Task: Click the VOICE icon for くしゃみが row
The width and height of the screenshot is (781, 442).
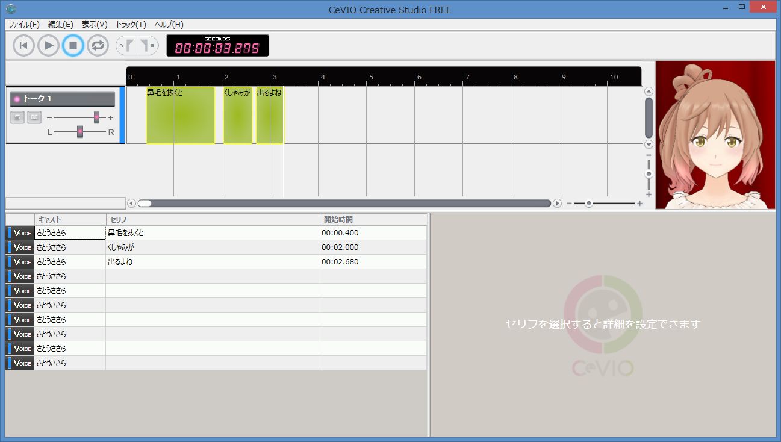Action: click(x=20, y=247)
